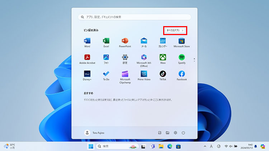The image size is (269, 151).
Task: Expand the hidden system tray icons chevron
Action: [x=205, y=146]
